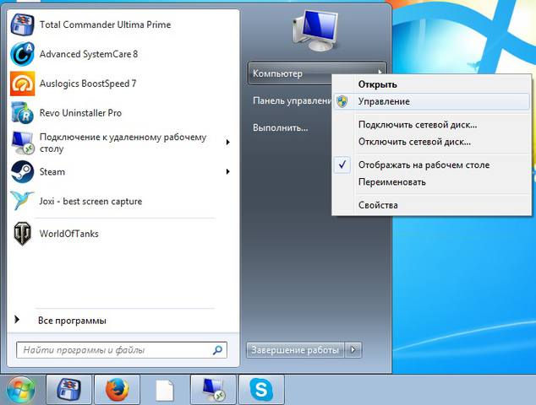
Task: Click the shield icon beside Управление
Action: tap(342, 102)
